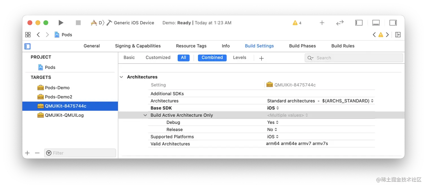Select the Pods-Demo2 target
Screen dimensions: 427x188
[58, 97]
